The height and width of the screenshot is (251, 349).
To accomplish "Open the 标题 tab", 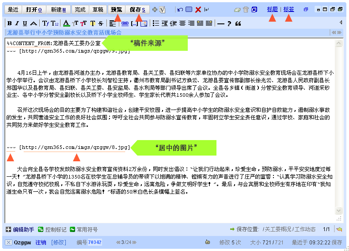I will pyautogui.click(x=273, y=9).
